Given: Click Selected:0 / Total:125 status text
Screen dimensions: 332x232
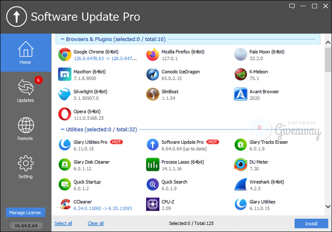Looking at the screenshot, I should click(191, 223).
